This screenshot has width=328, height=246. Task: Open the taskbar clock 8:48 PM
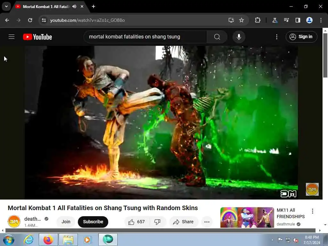click(312, 240)
